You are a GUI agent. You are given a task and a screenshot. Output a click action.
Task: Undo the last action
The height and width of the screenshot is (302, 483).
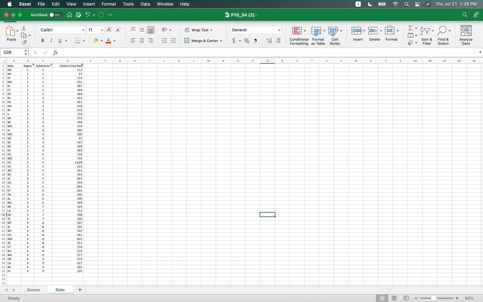click(x=88, y=15)
